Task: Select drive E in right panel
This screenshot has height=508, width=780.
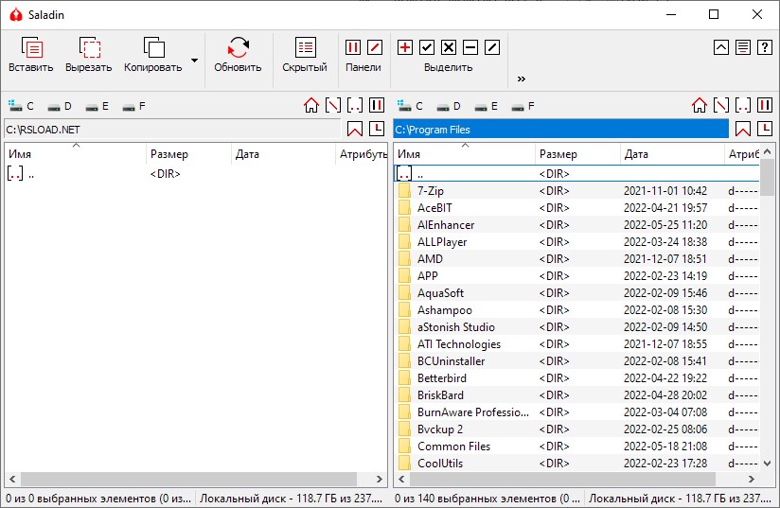Action: tap(486, 106)
